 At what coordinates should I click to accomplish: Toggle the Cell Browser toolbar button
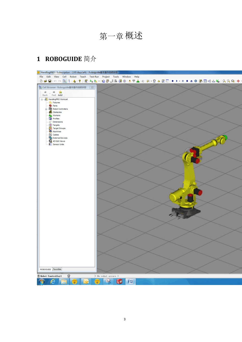[65, 81]
